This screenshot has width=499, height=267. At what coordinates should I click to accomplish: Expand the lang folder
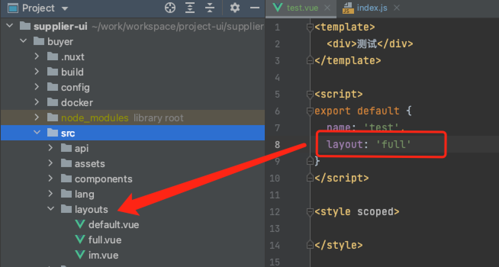coord(50,194)
